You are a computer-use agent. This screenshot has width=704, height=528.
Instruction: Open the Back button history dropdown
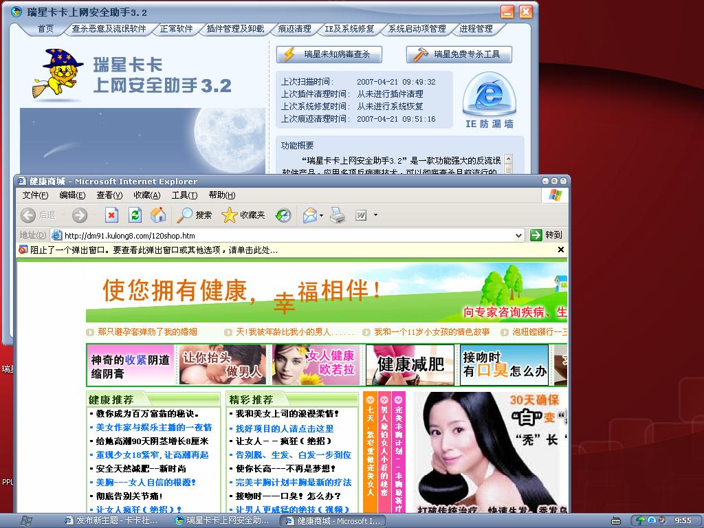click(63, 215)
